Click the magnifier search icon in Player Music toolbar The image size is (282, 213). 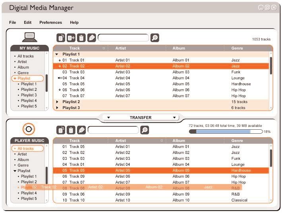click(x=145, y=130)
